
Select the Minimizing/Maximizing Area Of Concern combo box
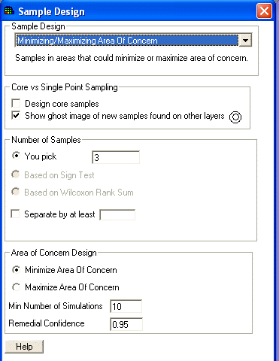tap(133, 41)
